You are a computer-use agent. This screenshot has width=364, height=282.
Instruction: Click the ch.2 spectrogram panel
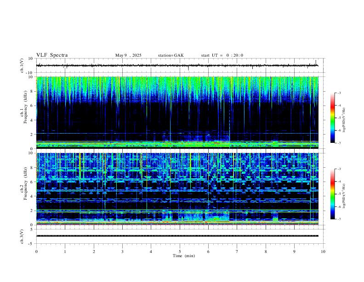177,189
